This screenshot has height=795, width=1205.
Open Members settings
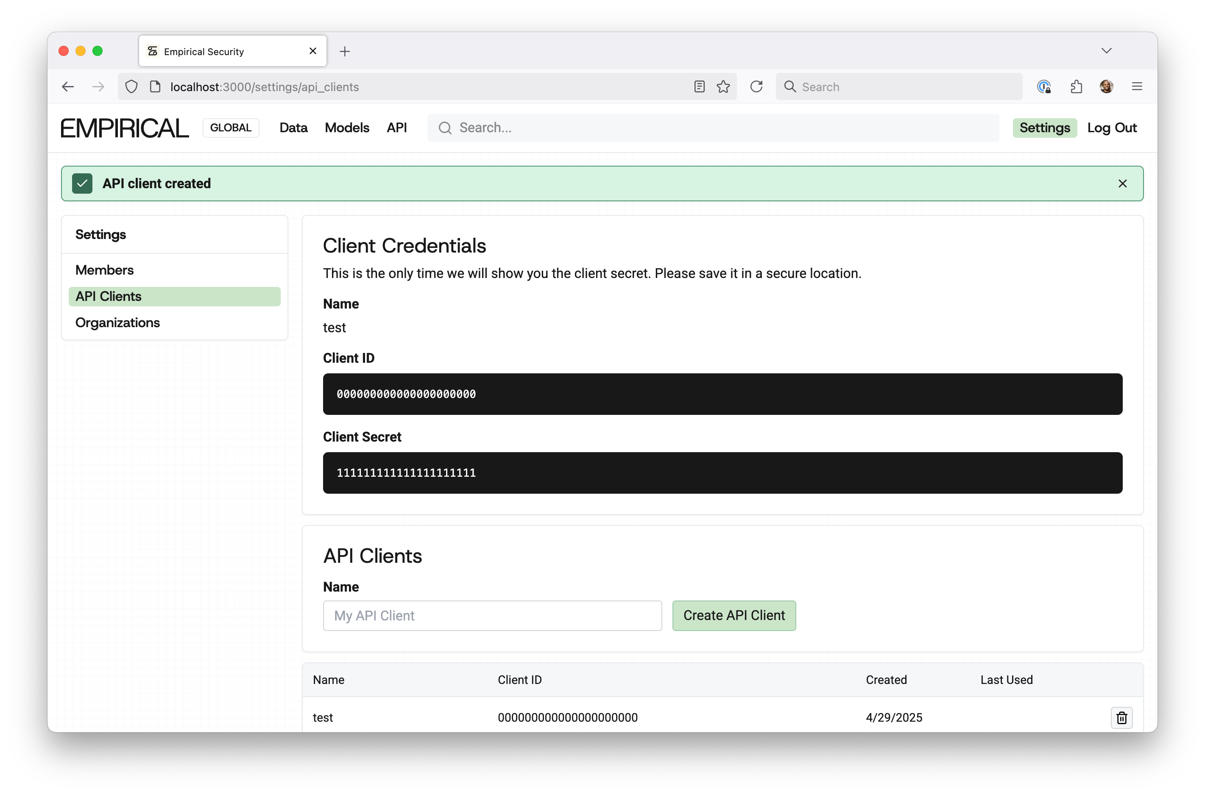click(104, 270)
